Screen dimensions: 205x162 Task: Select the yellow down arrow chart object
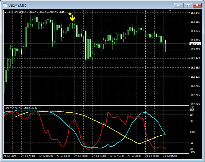[x=72, y=18]
